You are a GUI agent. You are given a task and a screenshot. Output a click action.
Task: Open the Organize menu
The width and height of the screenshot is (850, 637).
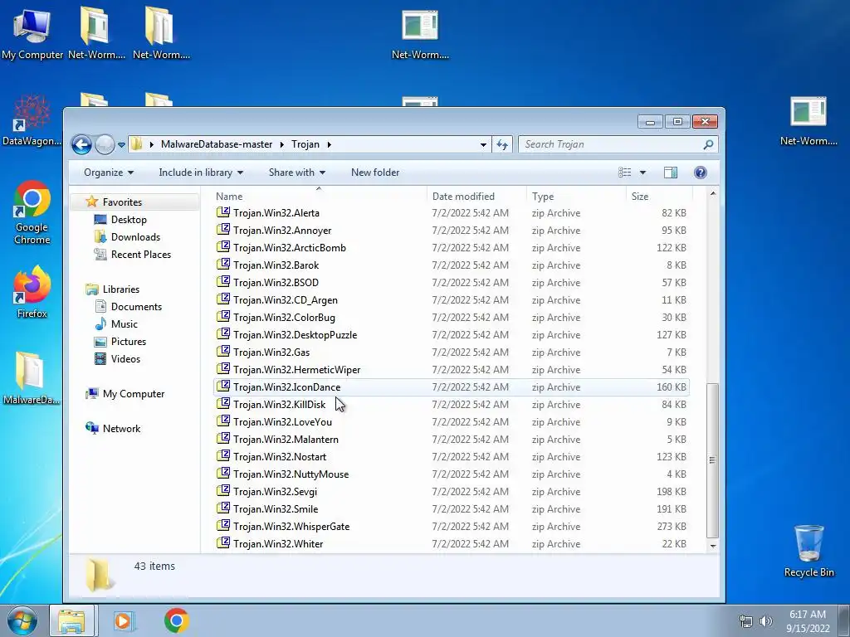(x=109, y=173)
